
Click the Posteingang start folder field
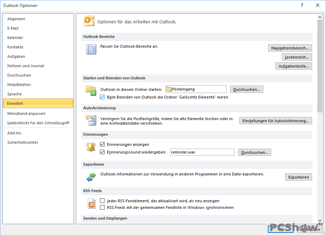tap(196, 89)
